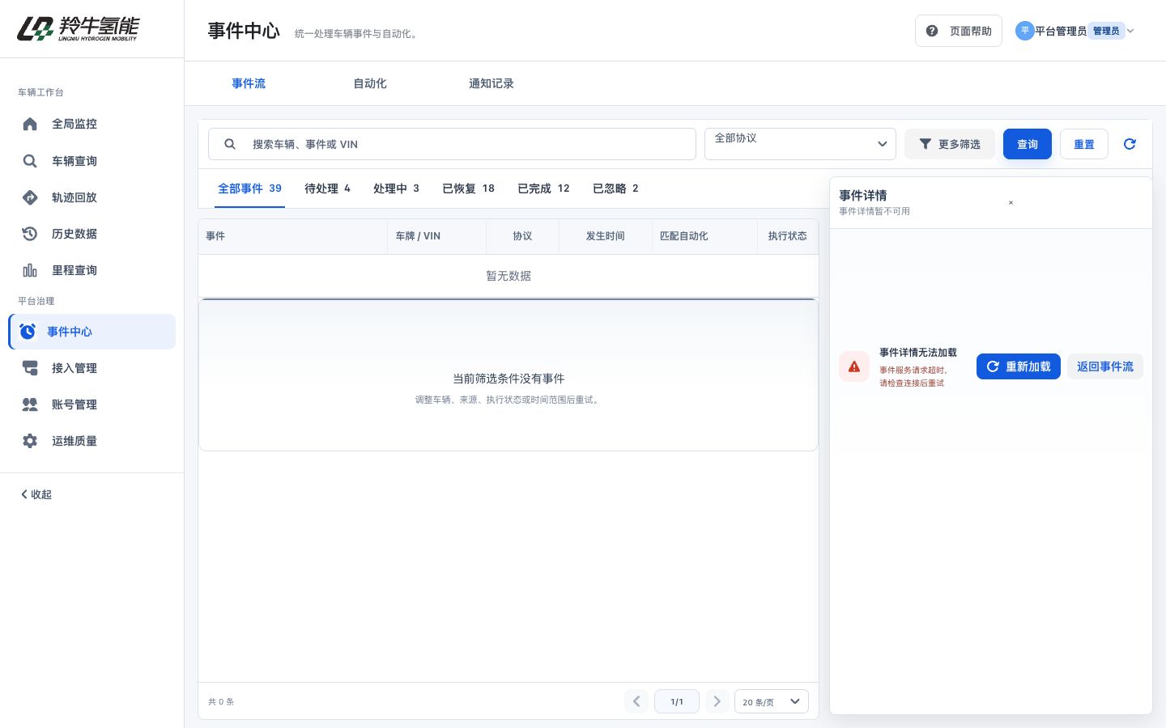The width and height of the screenshot is (1166, 728).
Task: Click 返回事件流 button
Action: pos(1105,366)
